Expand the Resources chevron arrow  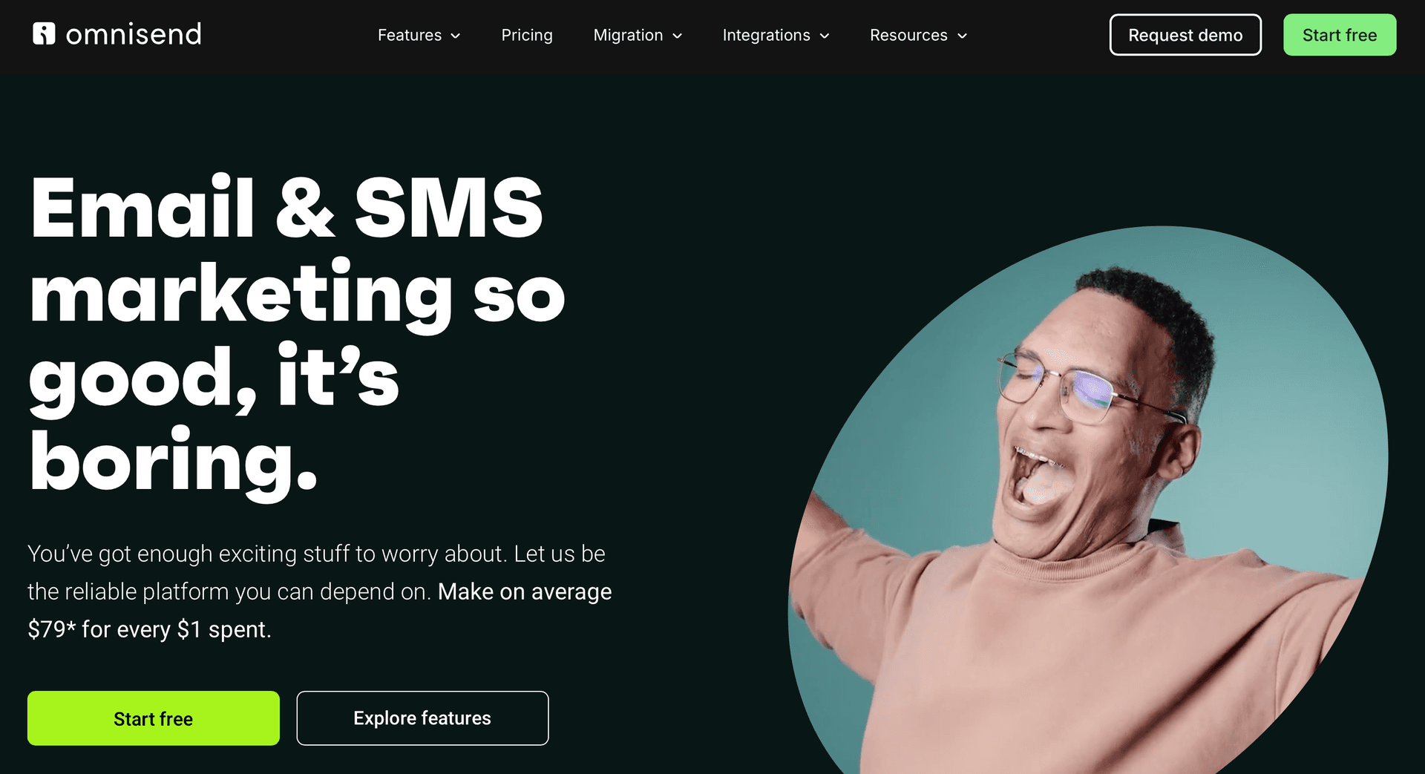962,36
